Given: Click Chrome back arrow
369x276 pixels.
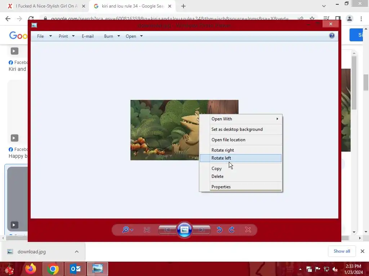Looking at the screenshot, I should pyautogui.click(x=8, y=19).
